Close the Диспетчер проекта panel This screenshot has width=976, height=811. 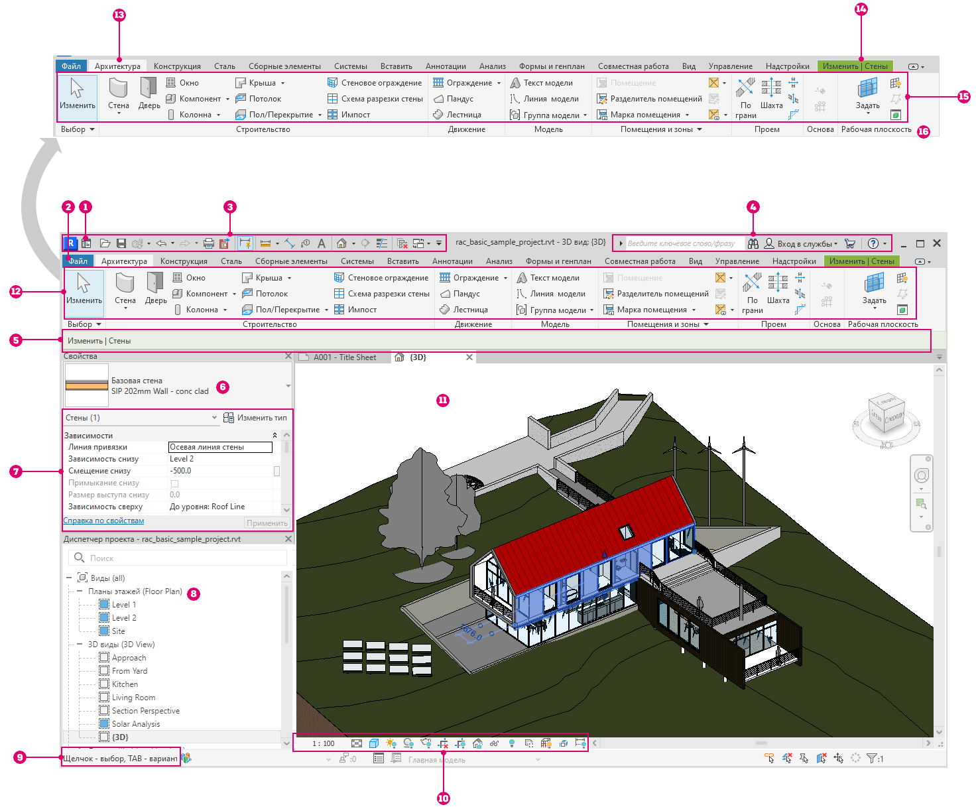pos(288,539)
